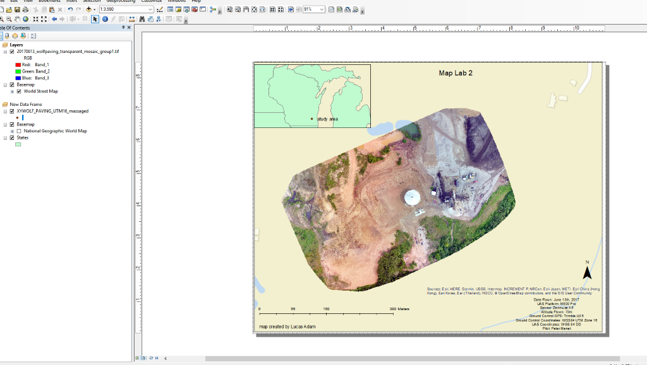Click the Full Extent globe icon

coord(25,20)
